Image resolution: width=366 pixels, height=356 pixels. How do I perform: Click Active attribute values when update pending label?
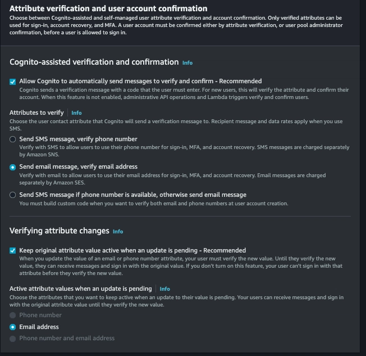tap(81, 289)
